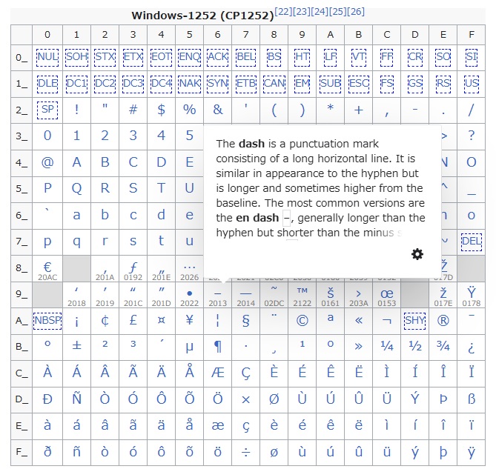
Task: Click the registered sign ® cell
Action: pyautogui.click(x=443, y=321)
